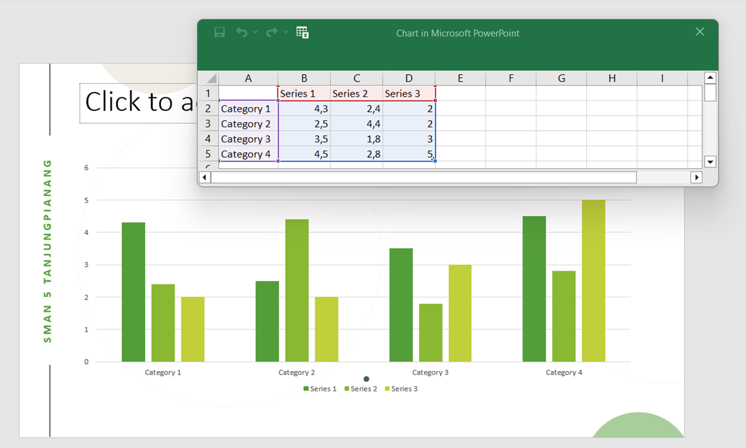The height and width of the screenshot is (448, 746).
Task: Click the Save icon in chart data window
Action: [219, 32]
